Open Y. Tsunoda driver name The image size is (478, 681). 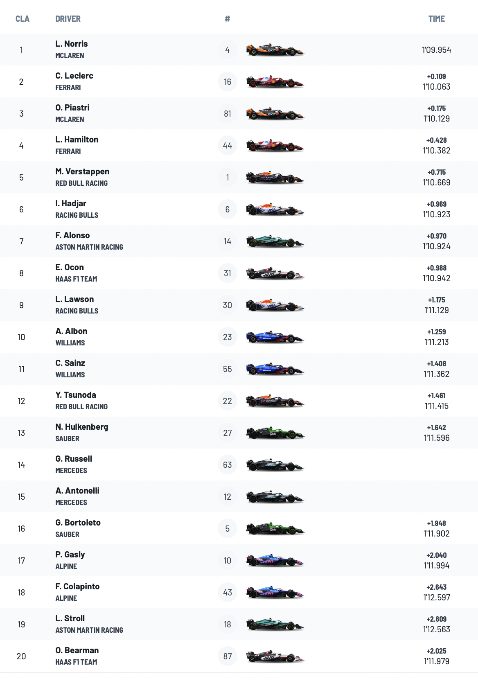coord(76,395)
